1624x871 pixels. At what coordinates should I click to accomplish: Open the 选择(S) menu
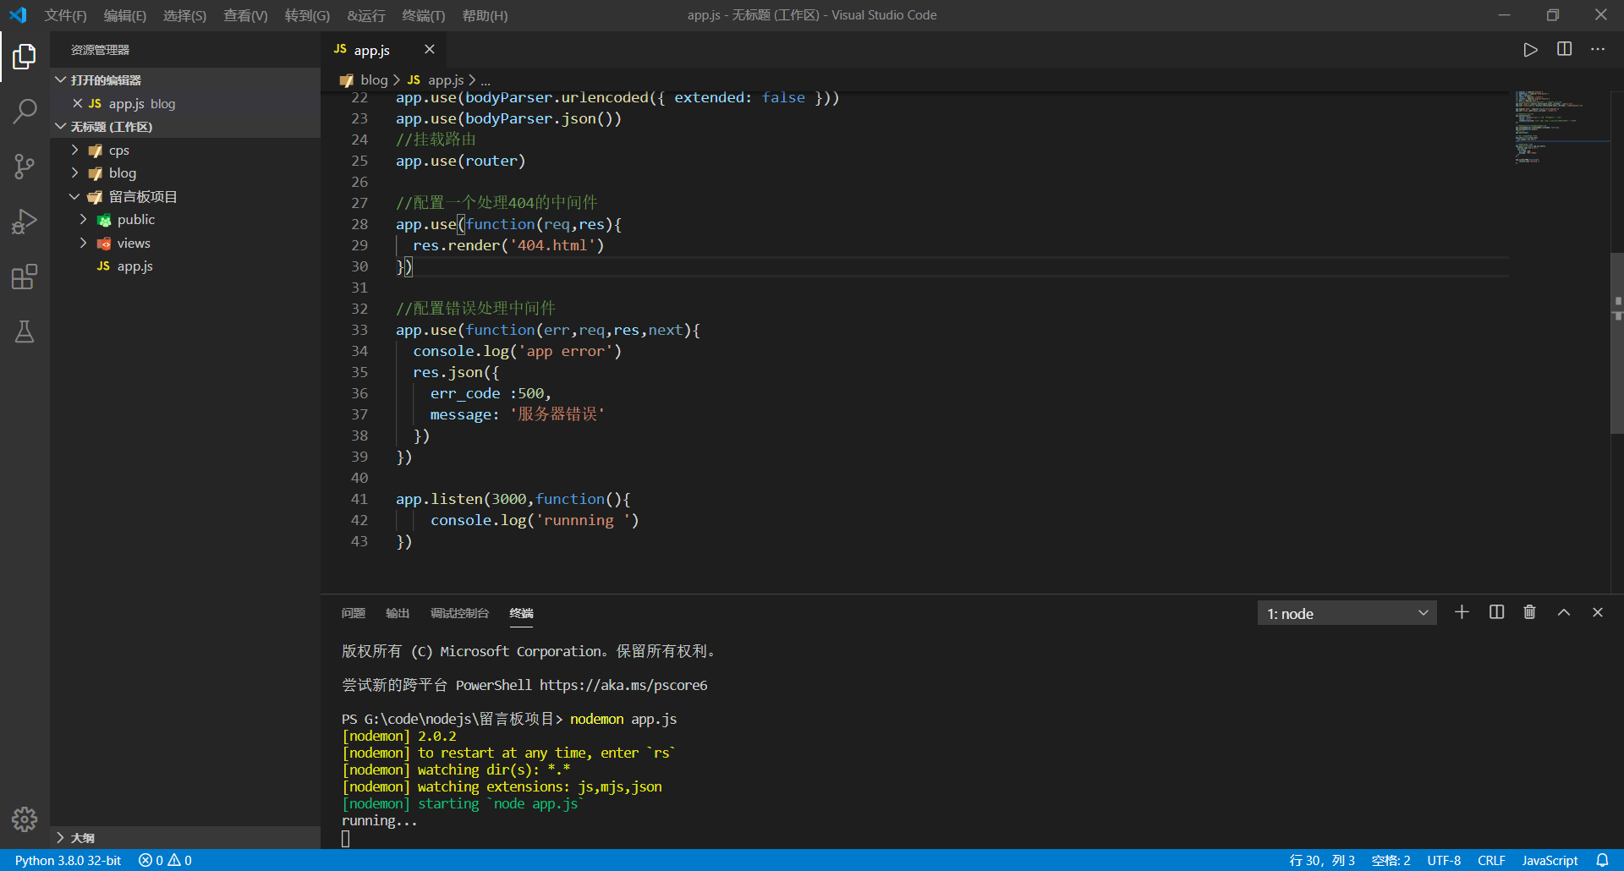(x=184, y=15)
